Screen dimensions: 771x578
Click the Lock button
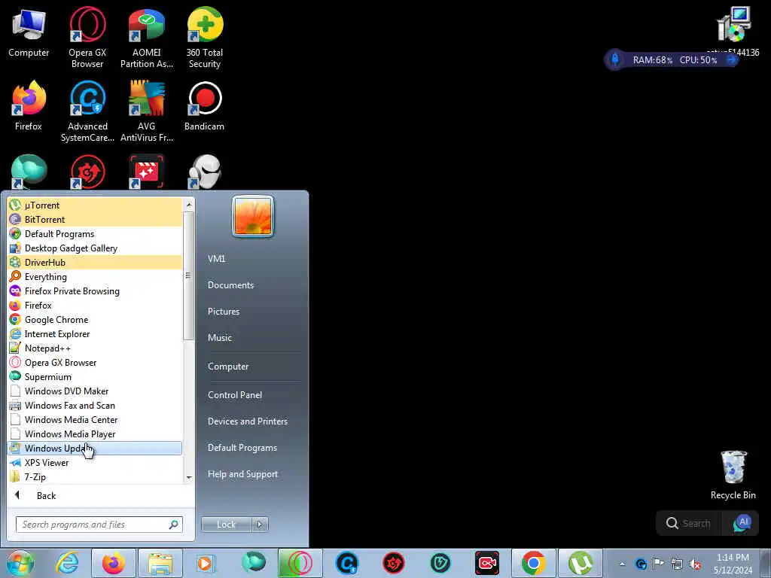coord(226,525)
